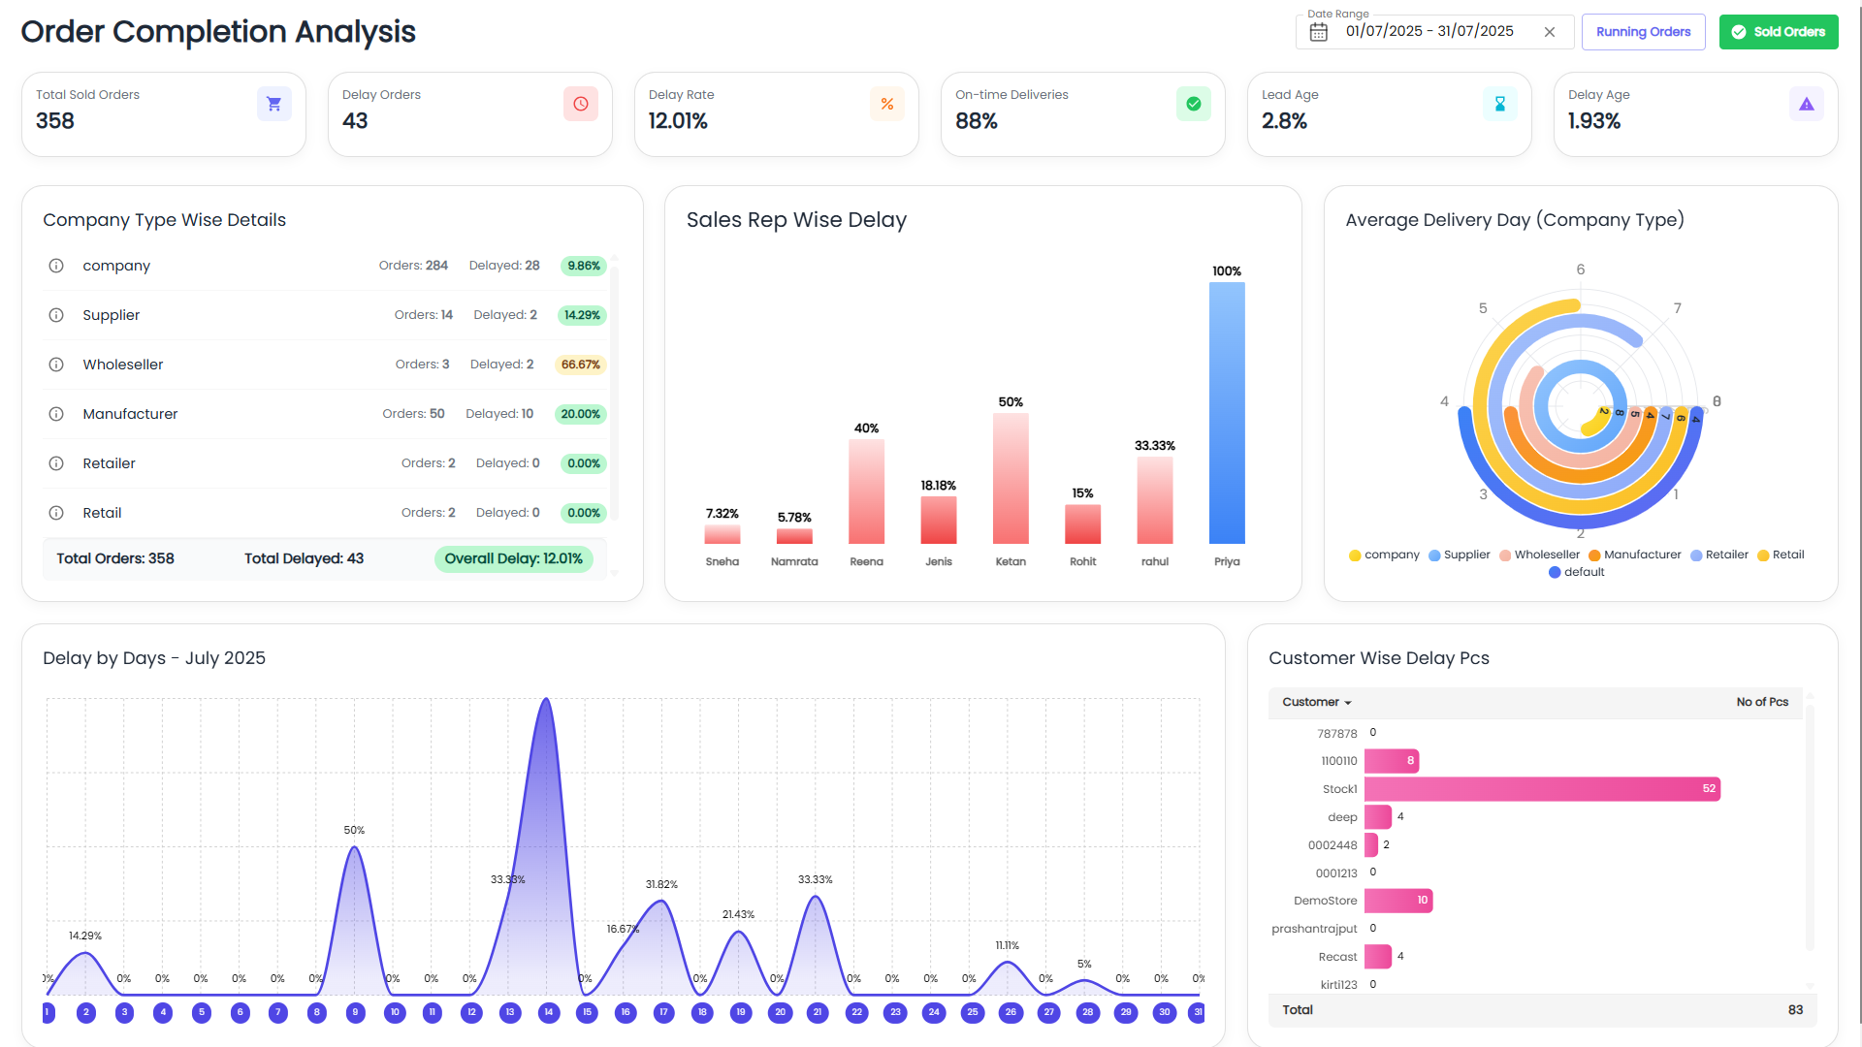Click the shopping cart icon on Total Sold Orders

(273, 104)
